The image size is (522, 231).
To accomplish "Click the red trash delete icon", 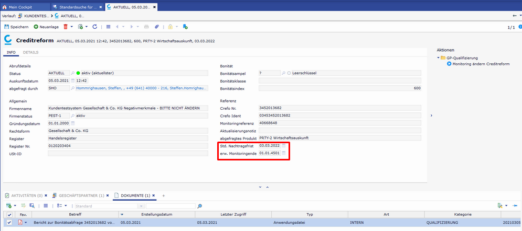I will point(66,27).
